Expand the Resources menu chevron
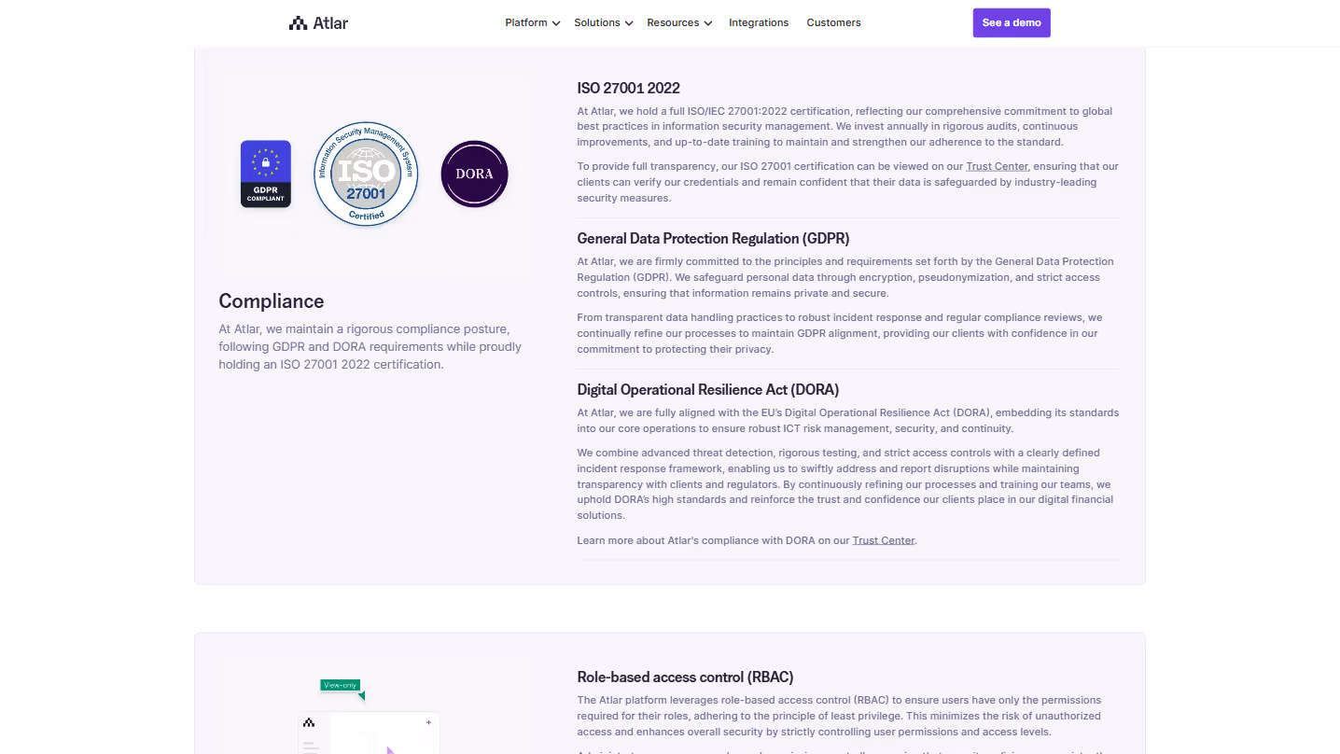This screenshot has width=1340, height=754. [x=707, y=23]
